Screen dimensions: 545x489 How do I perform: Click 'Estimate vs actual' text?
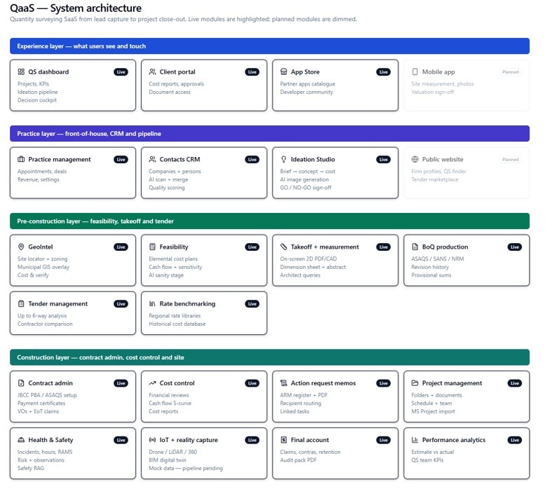pyautogui.click(x=433, y=452)
